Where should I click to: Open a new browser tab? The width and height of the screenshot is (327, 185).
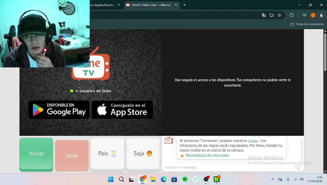click(185, 5)
